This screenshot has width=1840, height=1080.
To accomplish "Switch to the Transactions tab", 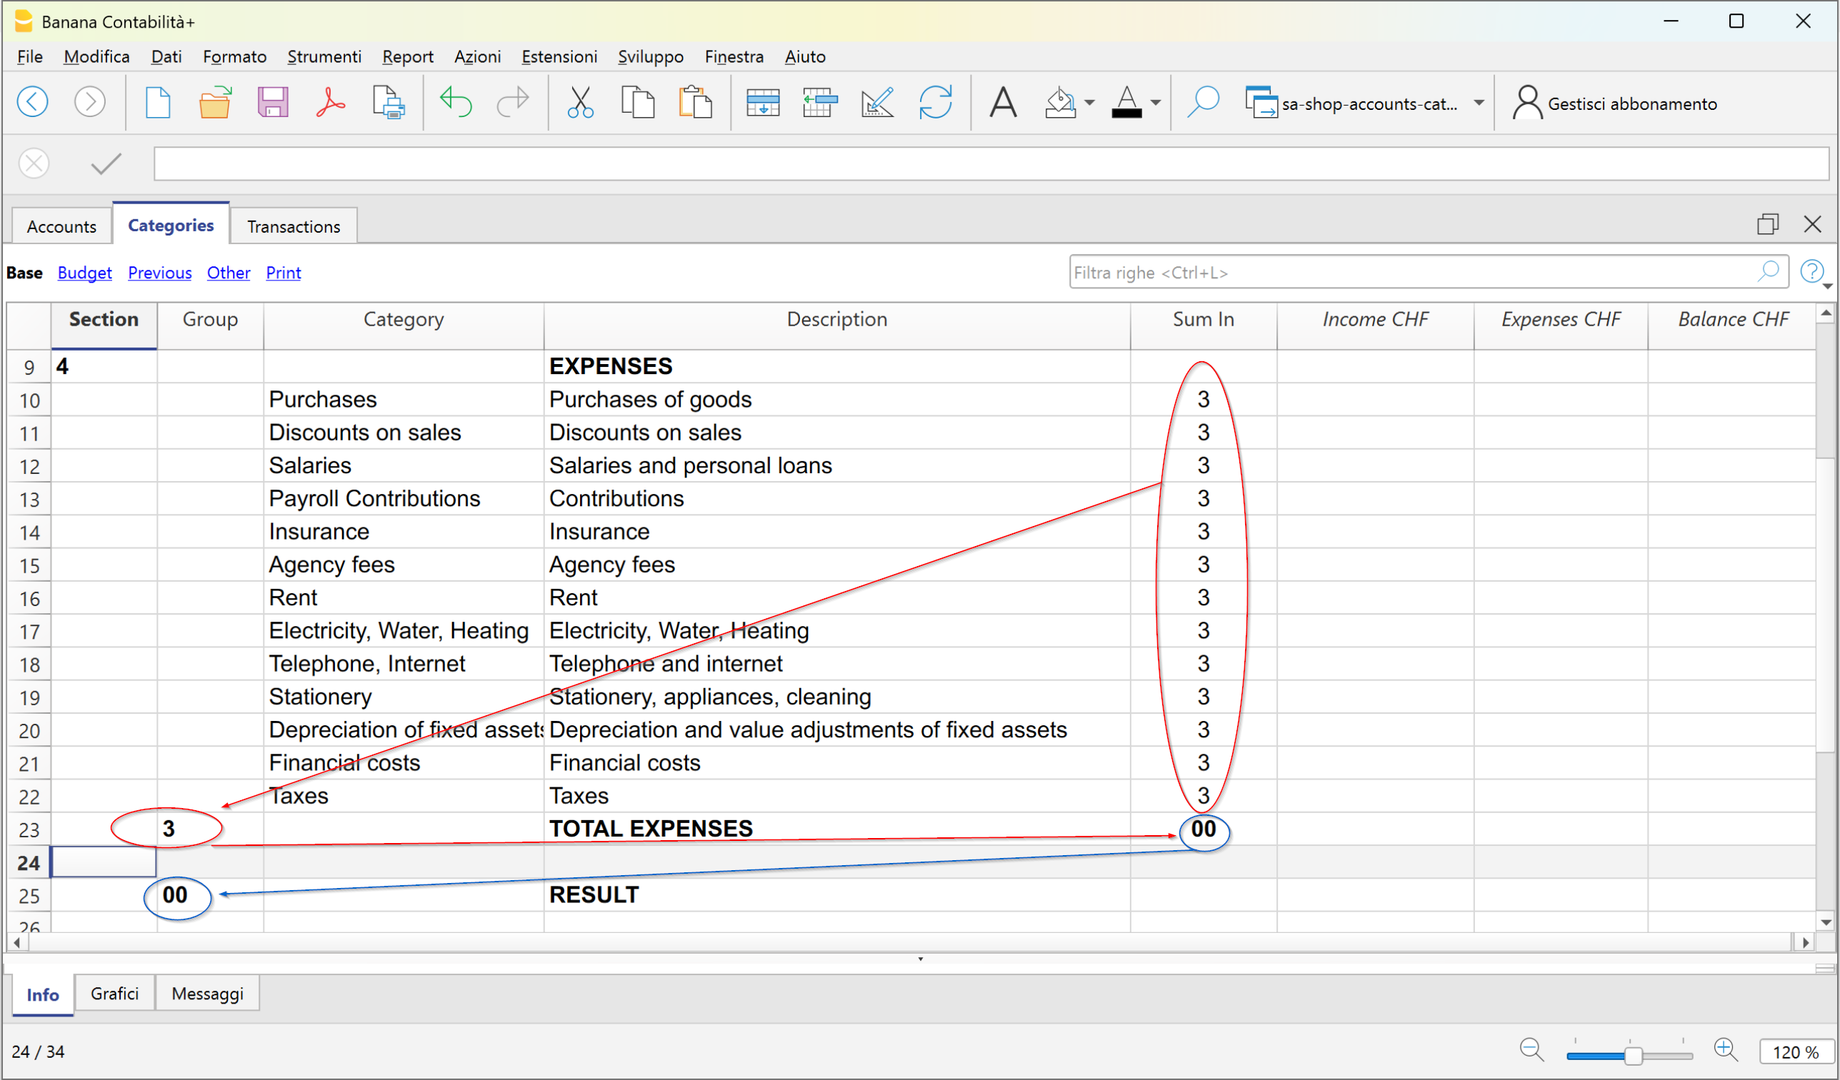I will [x=293, y=226].
